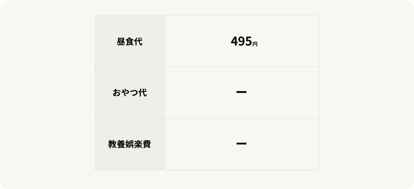
Task: Click the 教 character in 教養娯楽費
Action: tap(112, 144)
